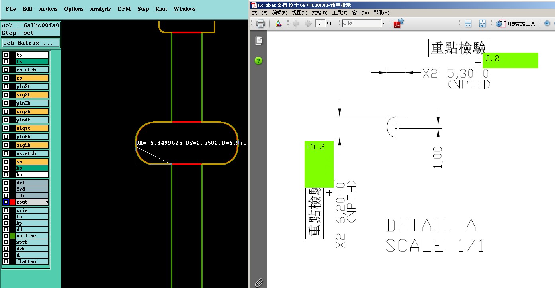
Task: Click the page number field in Acrobat
Action: coord(320,24)
